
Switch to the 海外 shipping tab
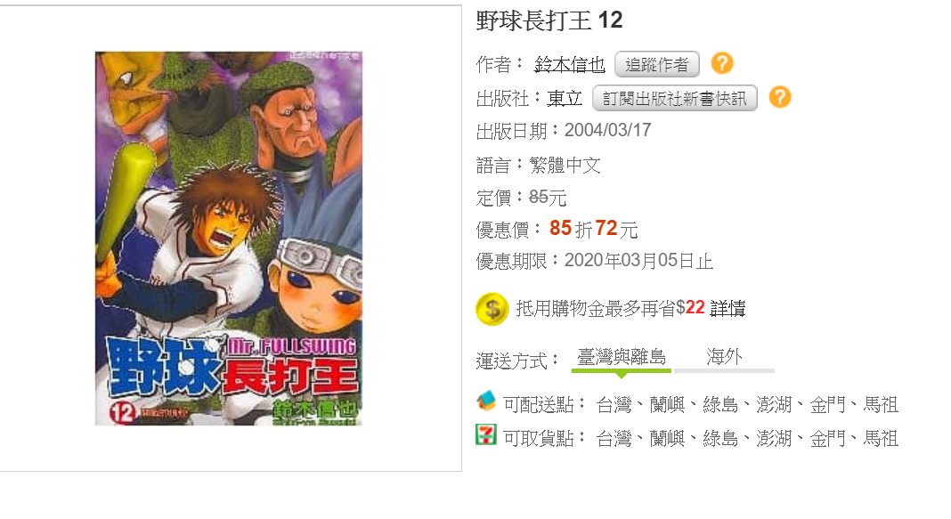tap(724, 357)
